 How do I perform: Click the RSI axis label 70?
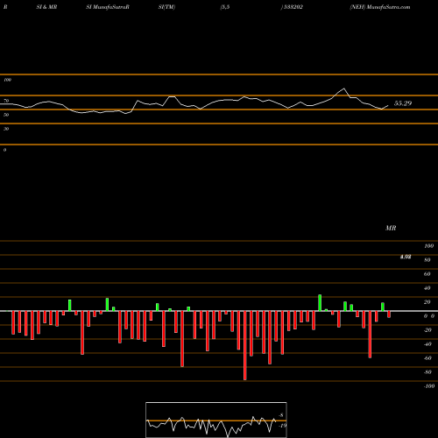pos(6,101)
